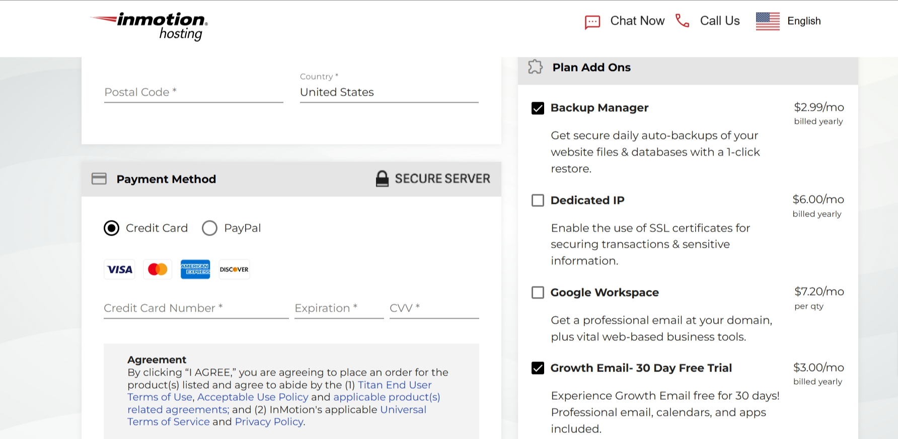This screenshot has height=439, width=898.
Task: Click the Mastercard logo
Action: (x=158, y=269)
